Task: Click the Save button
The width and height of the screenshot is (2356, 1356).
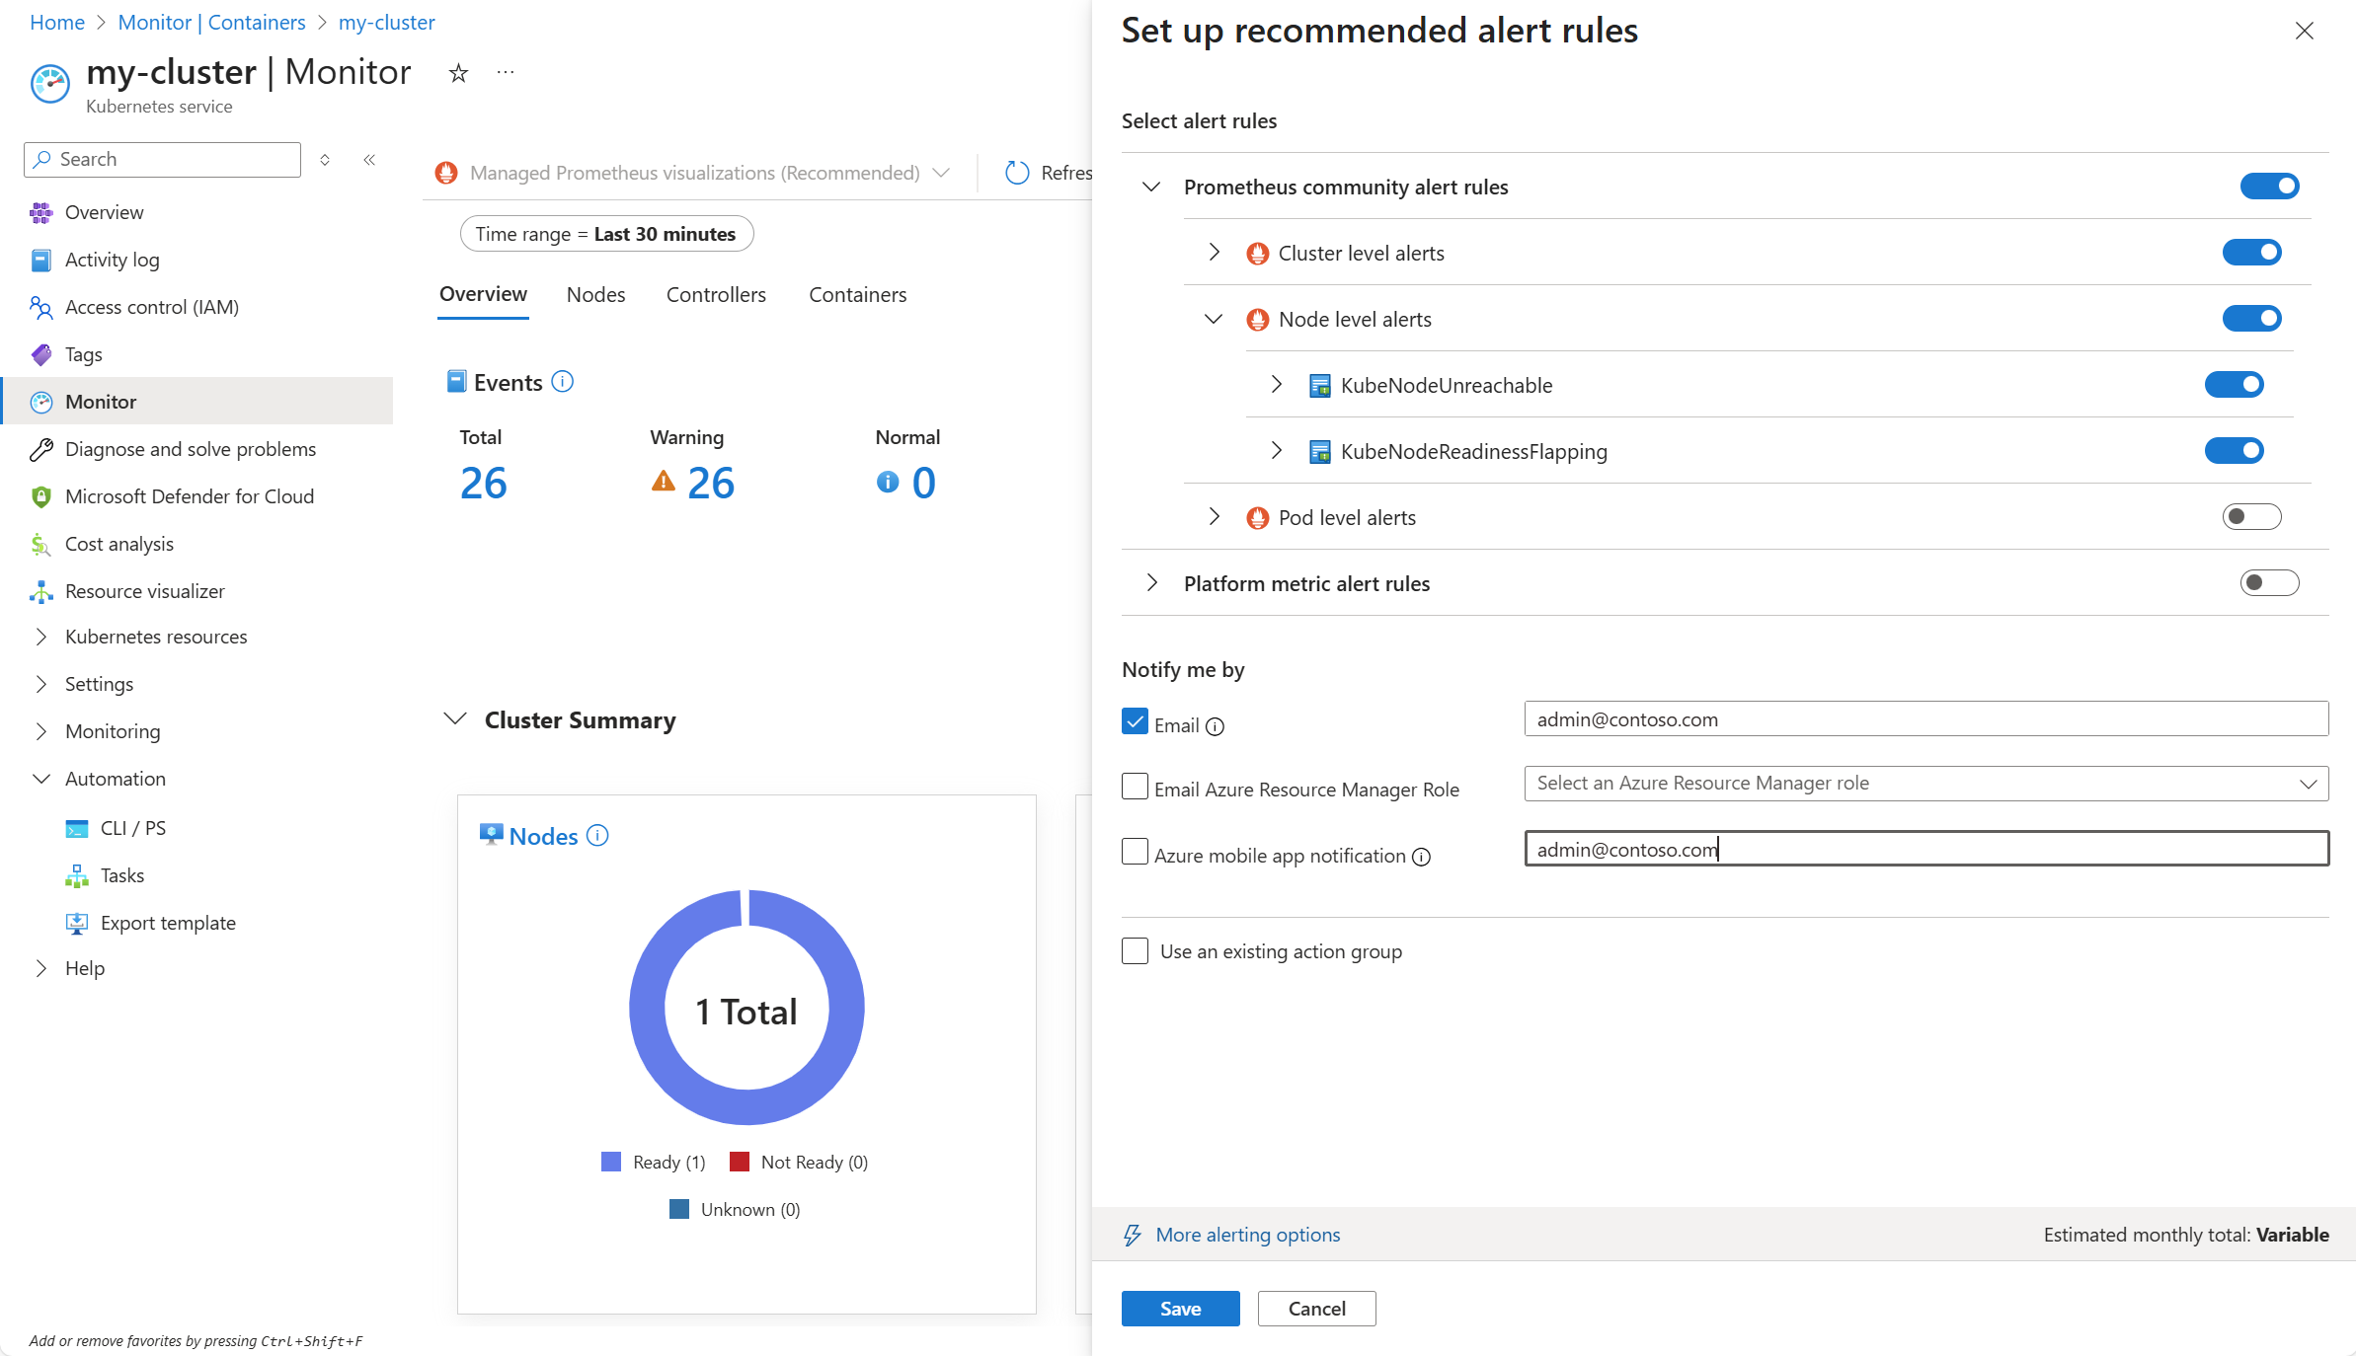Action: point(1180,1309)
